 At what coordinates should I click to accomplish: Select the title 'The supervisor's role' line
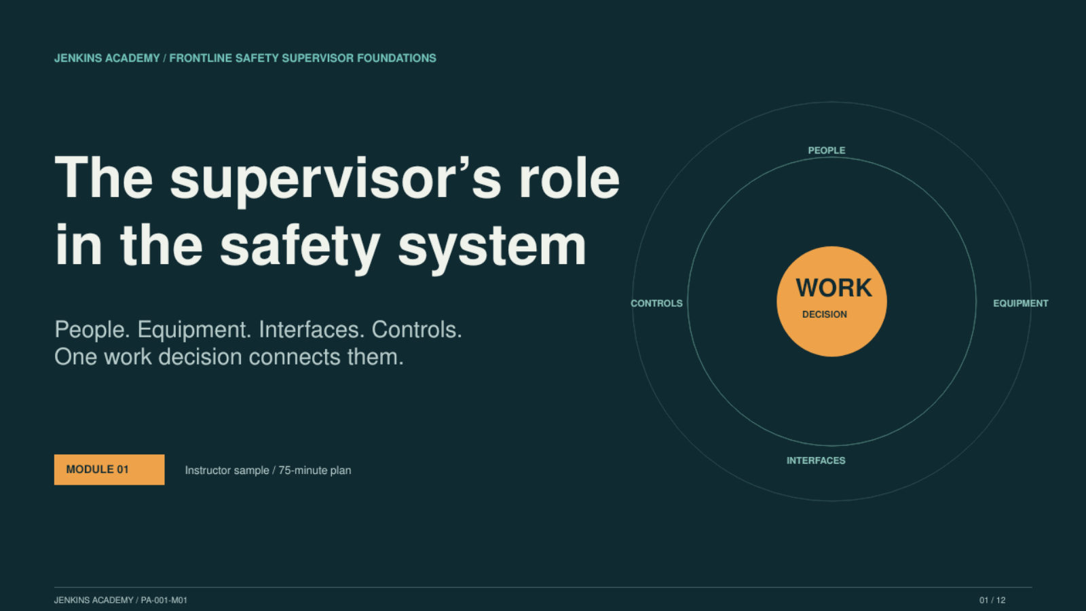[x=337, y=178]
